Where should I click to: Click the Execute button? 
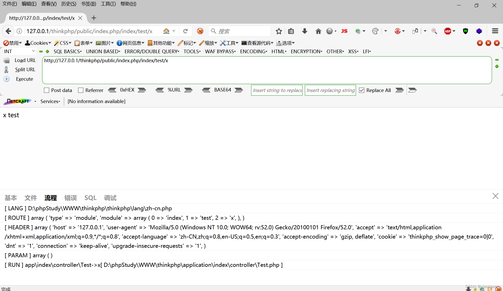tap(24, 79)
